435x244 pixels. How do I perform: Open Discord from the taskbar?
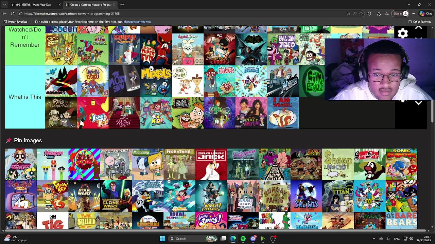tap(253, 239)
